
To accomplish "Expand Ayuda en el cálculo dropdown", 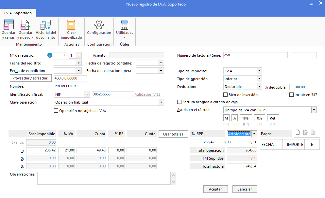I will tap(314, 110).
